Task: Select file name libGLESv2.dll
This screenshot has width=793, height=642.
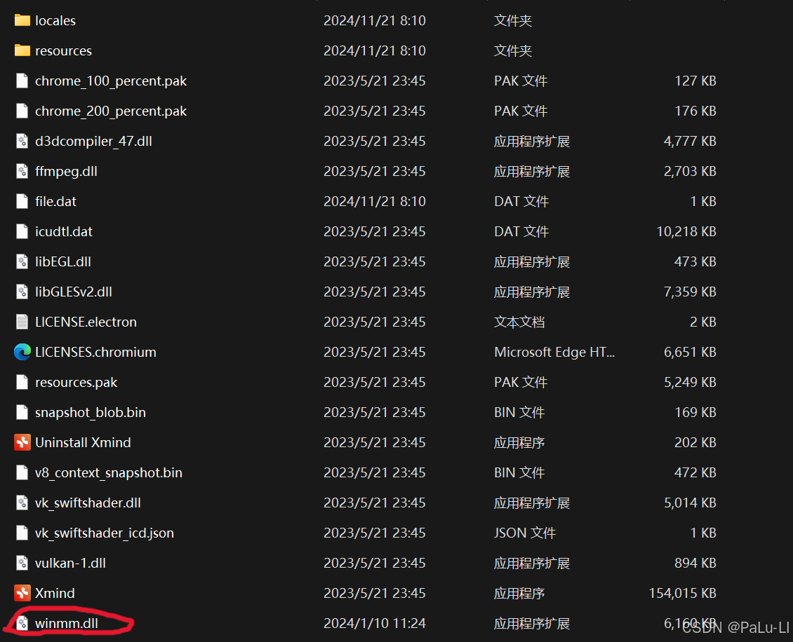Action: pos(73,292)
